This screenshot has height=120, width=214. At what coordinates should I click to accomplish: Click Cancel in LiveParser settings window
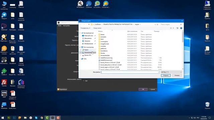pos(152,89)
